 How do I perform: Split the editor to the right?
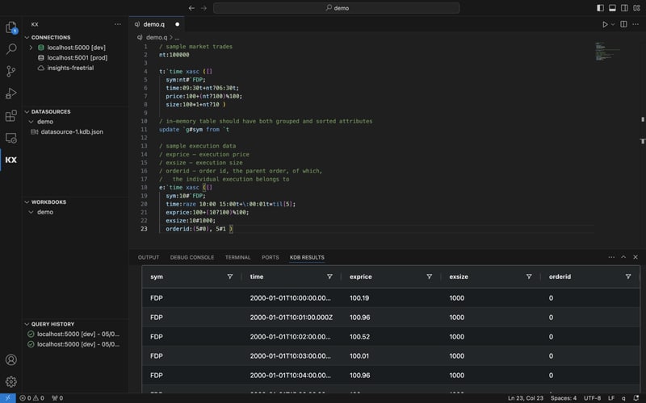click(623, 24)
